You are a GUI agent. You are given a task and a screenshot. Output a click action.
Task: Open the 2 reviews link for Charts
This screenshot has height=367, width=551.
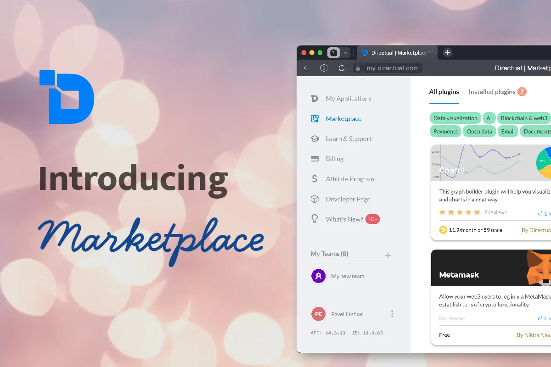(x=495, y=212)
